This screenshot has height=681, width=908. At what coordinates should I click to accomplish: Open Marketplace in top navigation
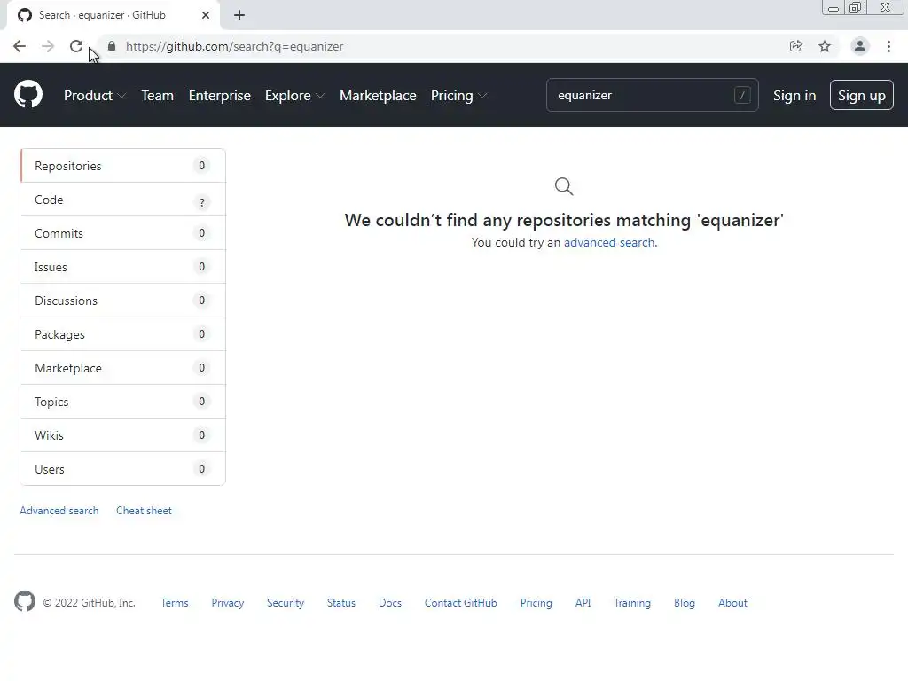378,96
